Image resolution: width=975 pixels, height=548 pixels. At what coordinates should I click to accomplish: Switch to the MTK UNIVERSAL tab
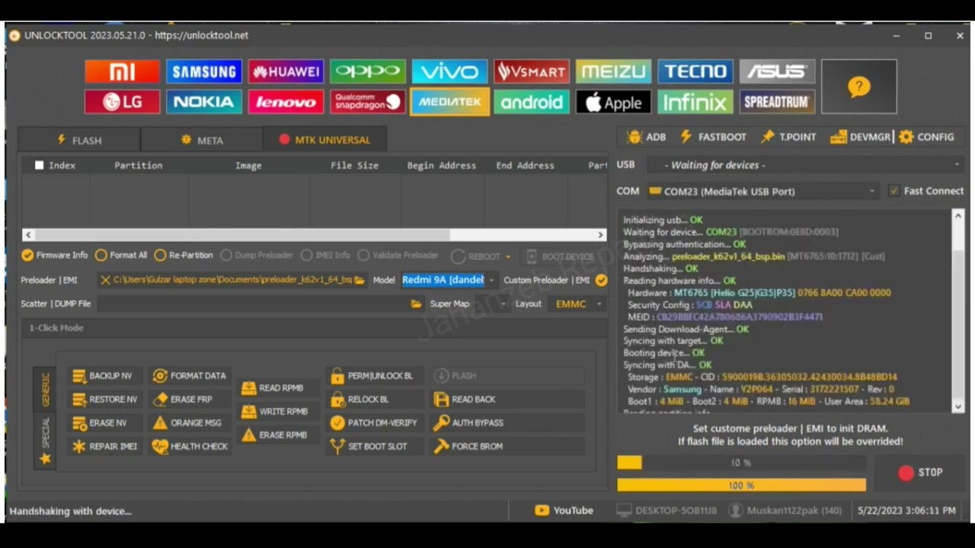(324, 140)
